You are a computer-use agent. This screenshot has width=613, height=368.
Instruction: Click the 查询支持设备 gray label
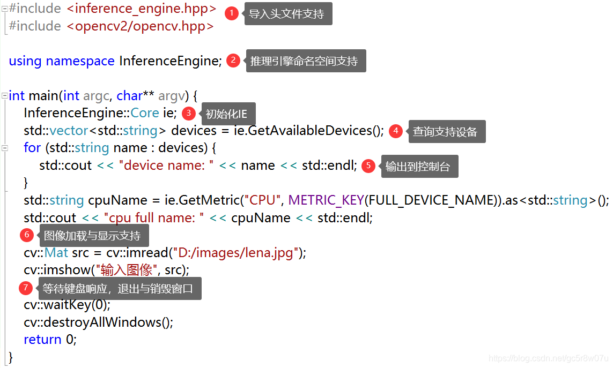point(446,131)
